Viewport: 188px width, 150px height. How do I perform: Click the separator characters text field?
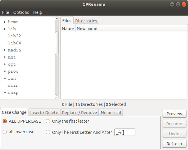point(125,132)
